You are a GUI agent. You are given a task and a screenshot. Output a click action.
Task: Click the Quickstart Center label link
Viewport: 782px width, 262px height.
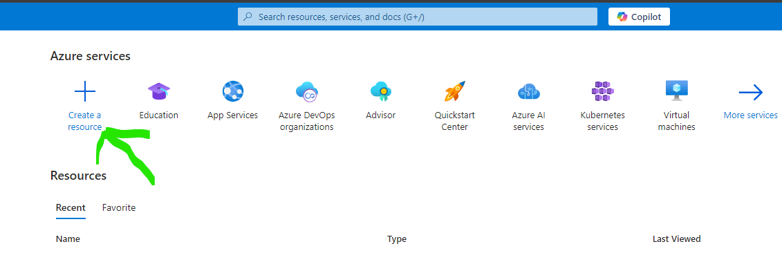tap(454, 121)
